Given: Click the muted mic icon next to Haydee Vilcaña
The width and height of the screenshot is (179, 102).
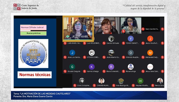Looking at the screenshot, I should [x=133, y=85].
